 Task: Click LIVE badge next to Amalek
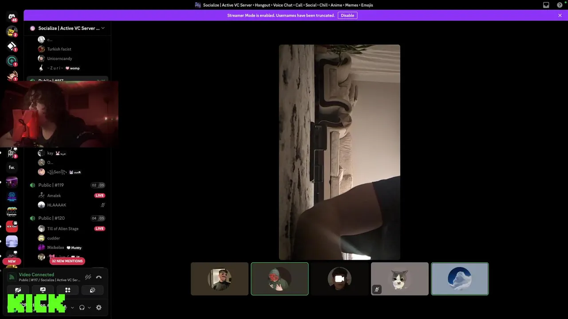click(99, 195)
